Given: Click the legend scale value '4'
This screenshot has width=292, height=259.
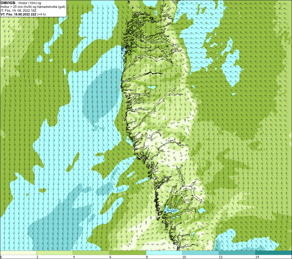Looking at the screenshot, I should tap(74, 257).
